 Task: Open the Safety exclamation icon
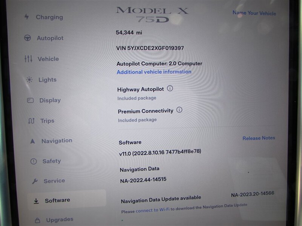coord(34,161)
